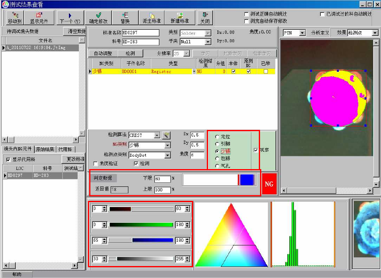
Task: Open the NG类别 dropdown showing 少锡
Action: [167, 145]
